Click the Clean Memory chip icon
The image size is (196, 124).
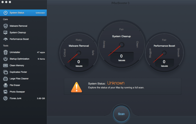6,65
